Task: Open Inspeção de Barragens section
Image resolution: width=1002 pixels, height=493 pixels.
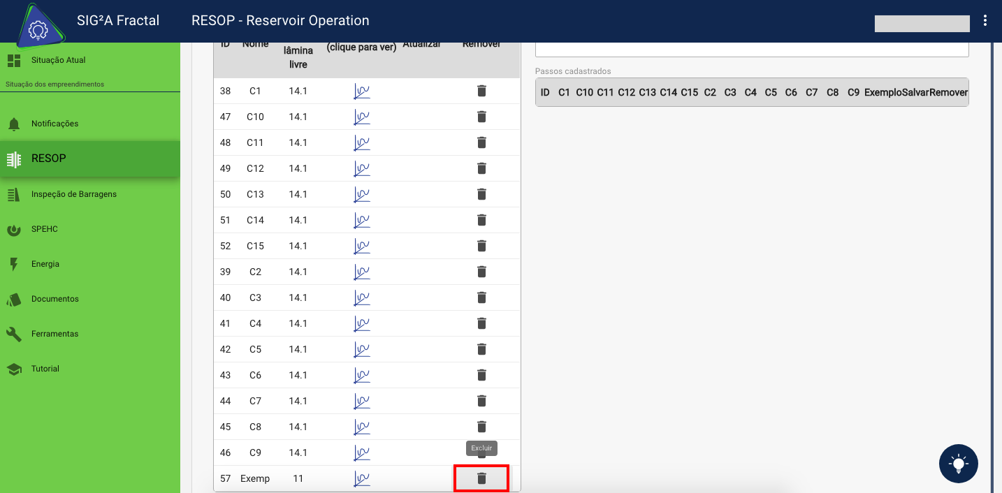Action: [73, 194]
